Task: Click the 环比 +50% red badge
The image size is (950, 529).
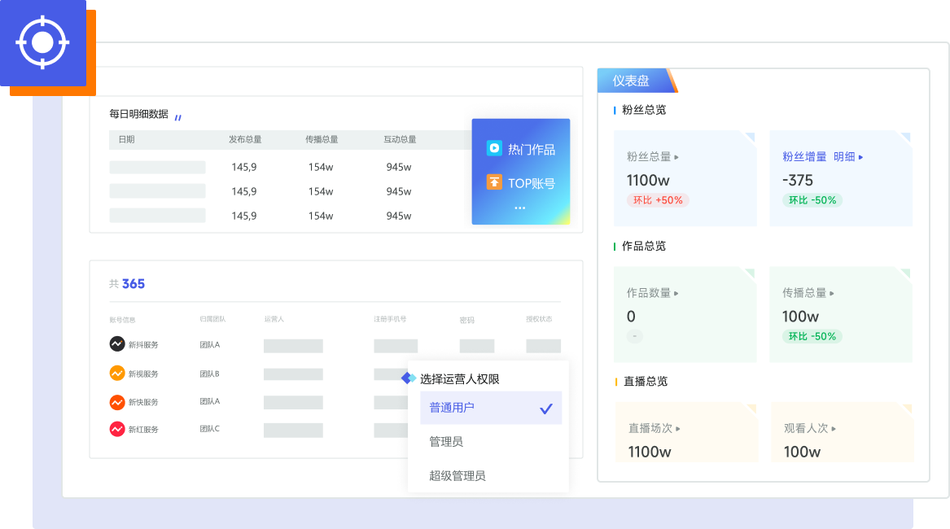Action: pyautogui.click(x=657, y=200)
